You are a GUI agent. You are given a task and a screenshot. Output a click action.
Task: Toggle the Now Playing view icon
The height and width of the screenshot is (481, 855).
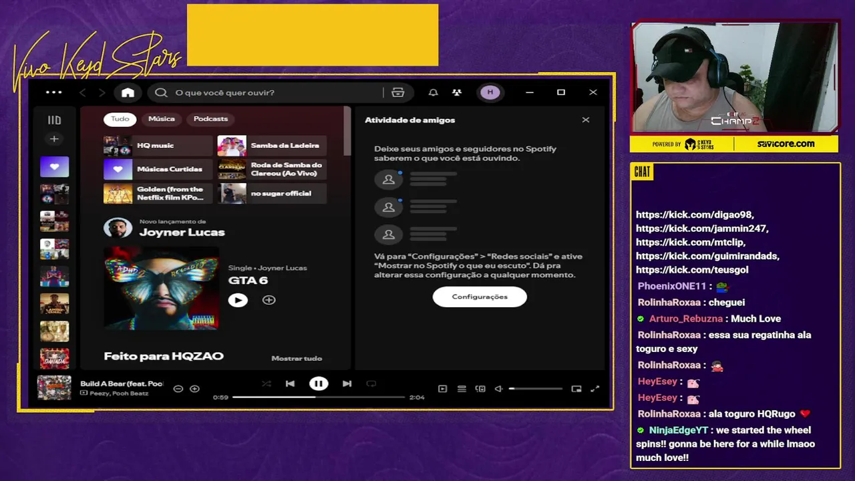pos(442,389)
